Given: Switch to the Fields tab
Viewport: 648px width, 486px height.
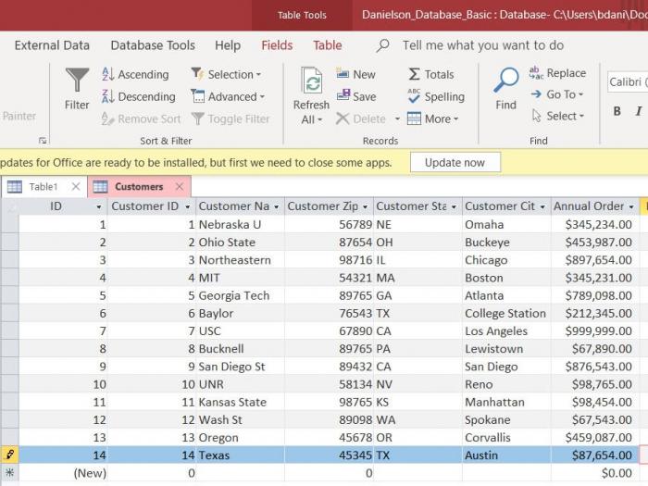Looking at the screenshot, I should tap(277, 45).
